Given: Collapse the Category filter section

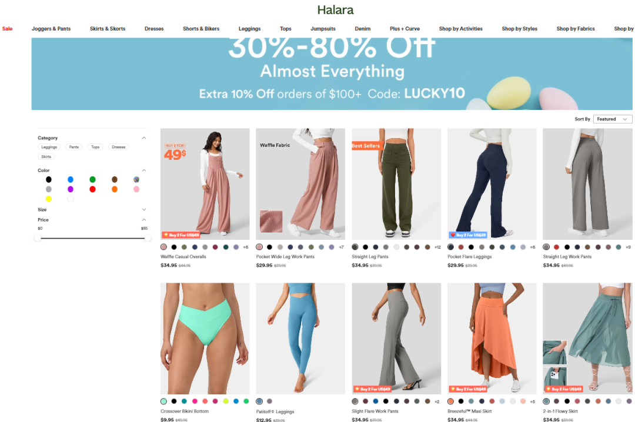Looking at the screenshot, I should [144, 138].
